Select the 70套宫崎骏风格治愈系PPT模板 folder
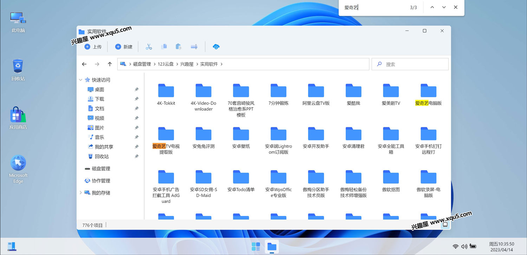The width and height of the screenshot is (527, 255). pos(241,100)
